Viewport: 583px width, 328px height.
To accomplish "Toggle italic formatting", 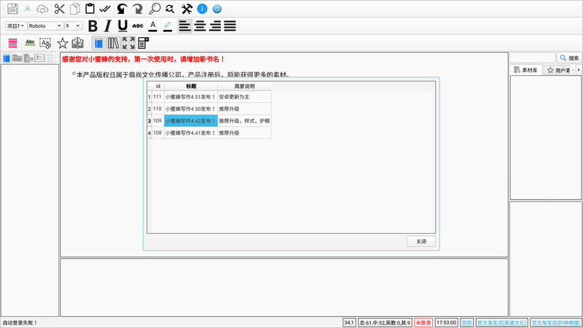I will click(107, 26).
